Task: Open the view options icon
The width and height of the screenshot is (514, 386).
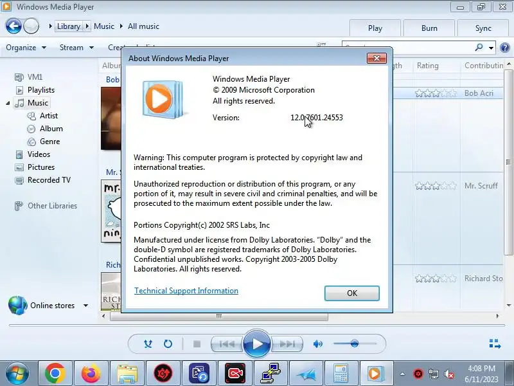Action: [x=321, y=45]
